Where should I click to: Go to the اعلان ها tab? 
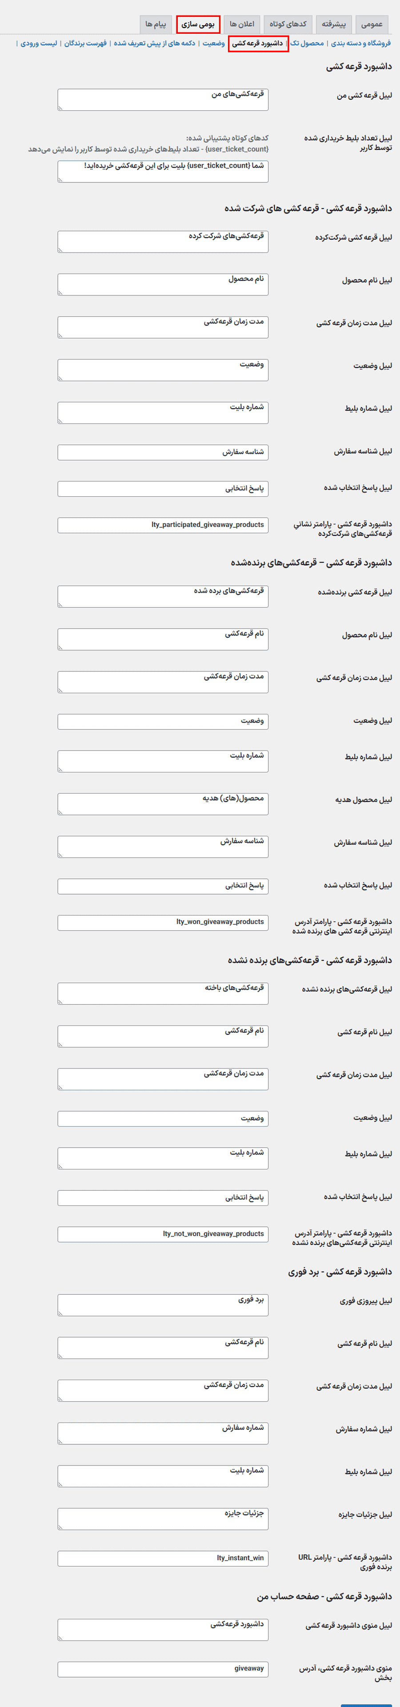click(242, 24)
